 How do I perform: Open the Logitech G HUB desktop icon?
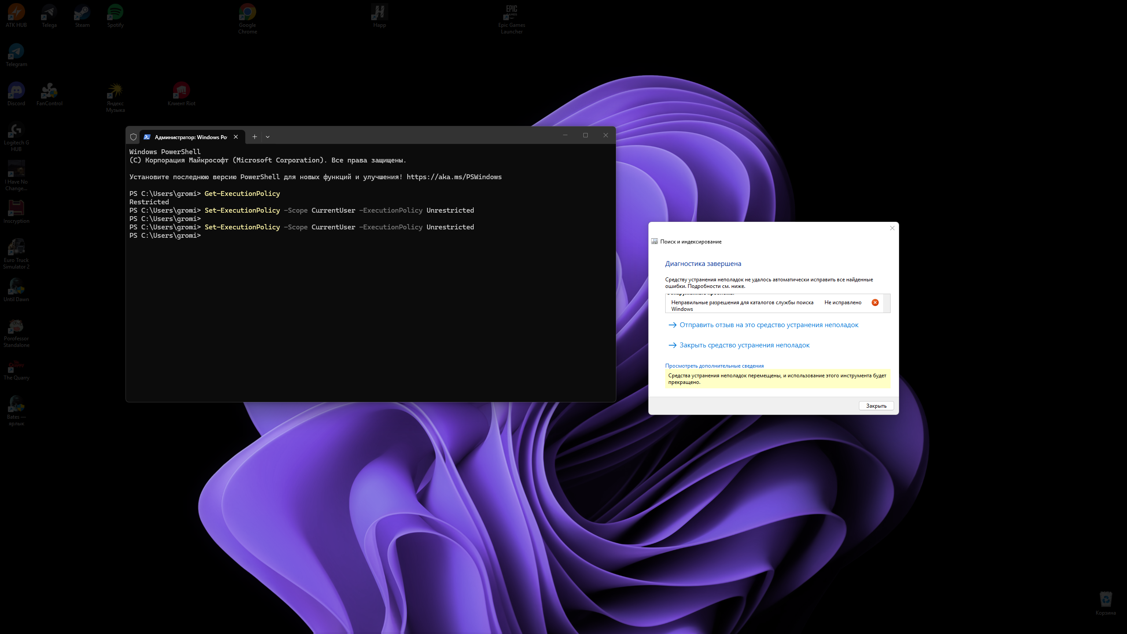[16, 136]
